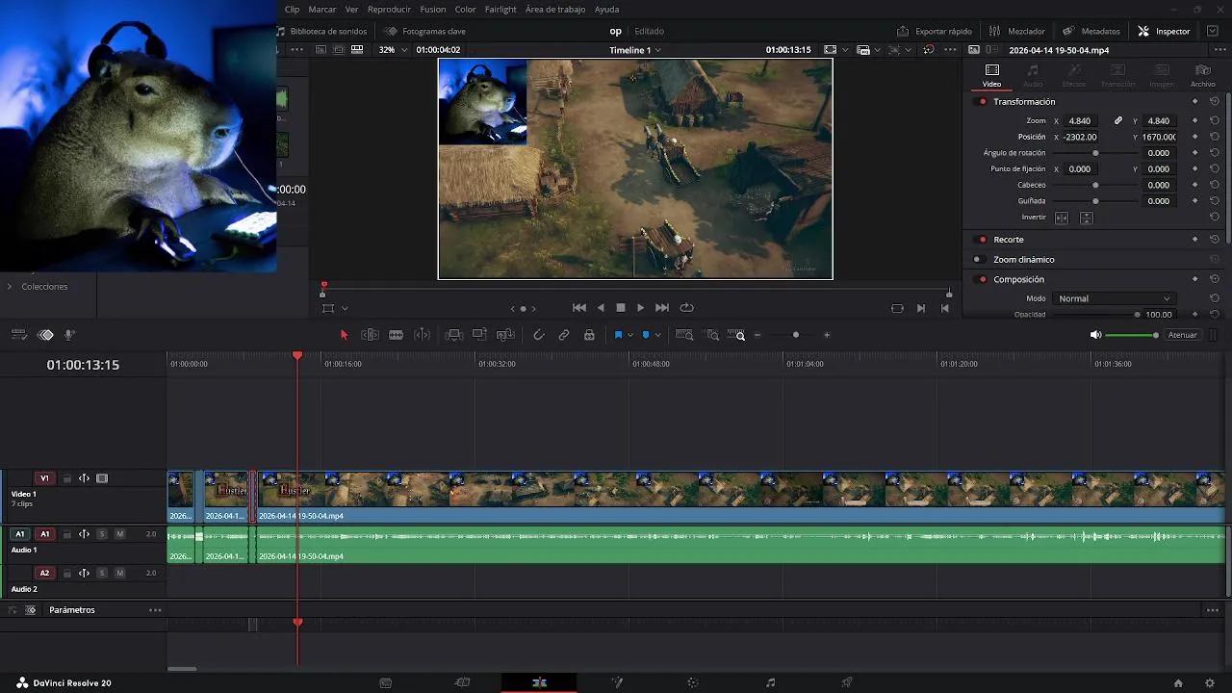The image size is (1232, 693).
Task: Toggle timeline snapping magnet icon
Action: pyautogui.click(x=538, y=335)
